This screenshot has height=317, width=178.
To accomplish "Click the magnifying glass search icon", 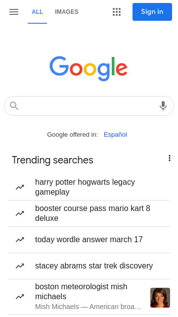I will [x=14, y=106].
